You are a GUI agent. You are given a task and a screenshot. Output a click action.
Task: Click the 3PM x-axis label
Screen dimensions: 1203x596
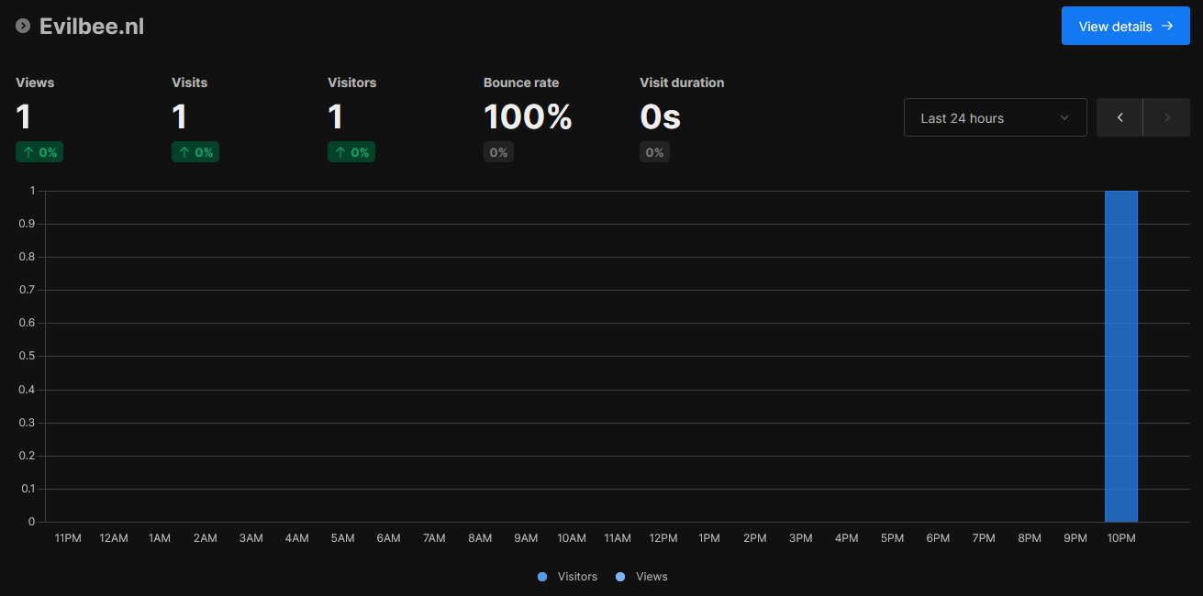[x=800, y=538]
